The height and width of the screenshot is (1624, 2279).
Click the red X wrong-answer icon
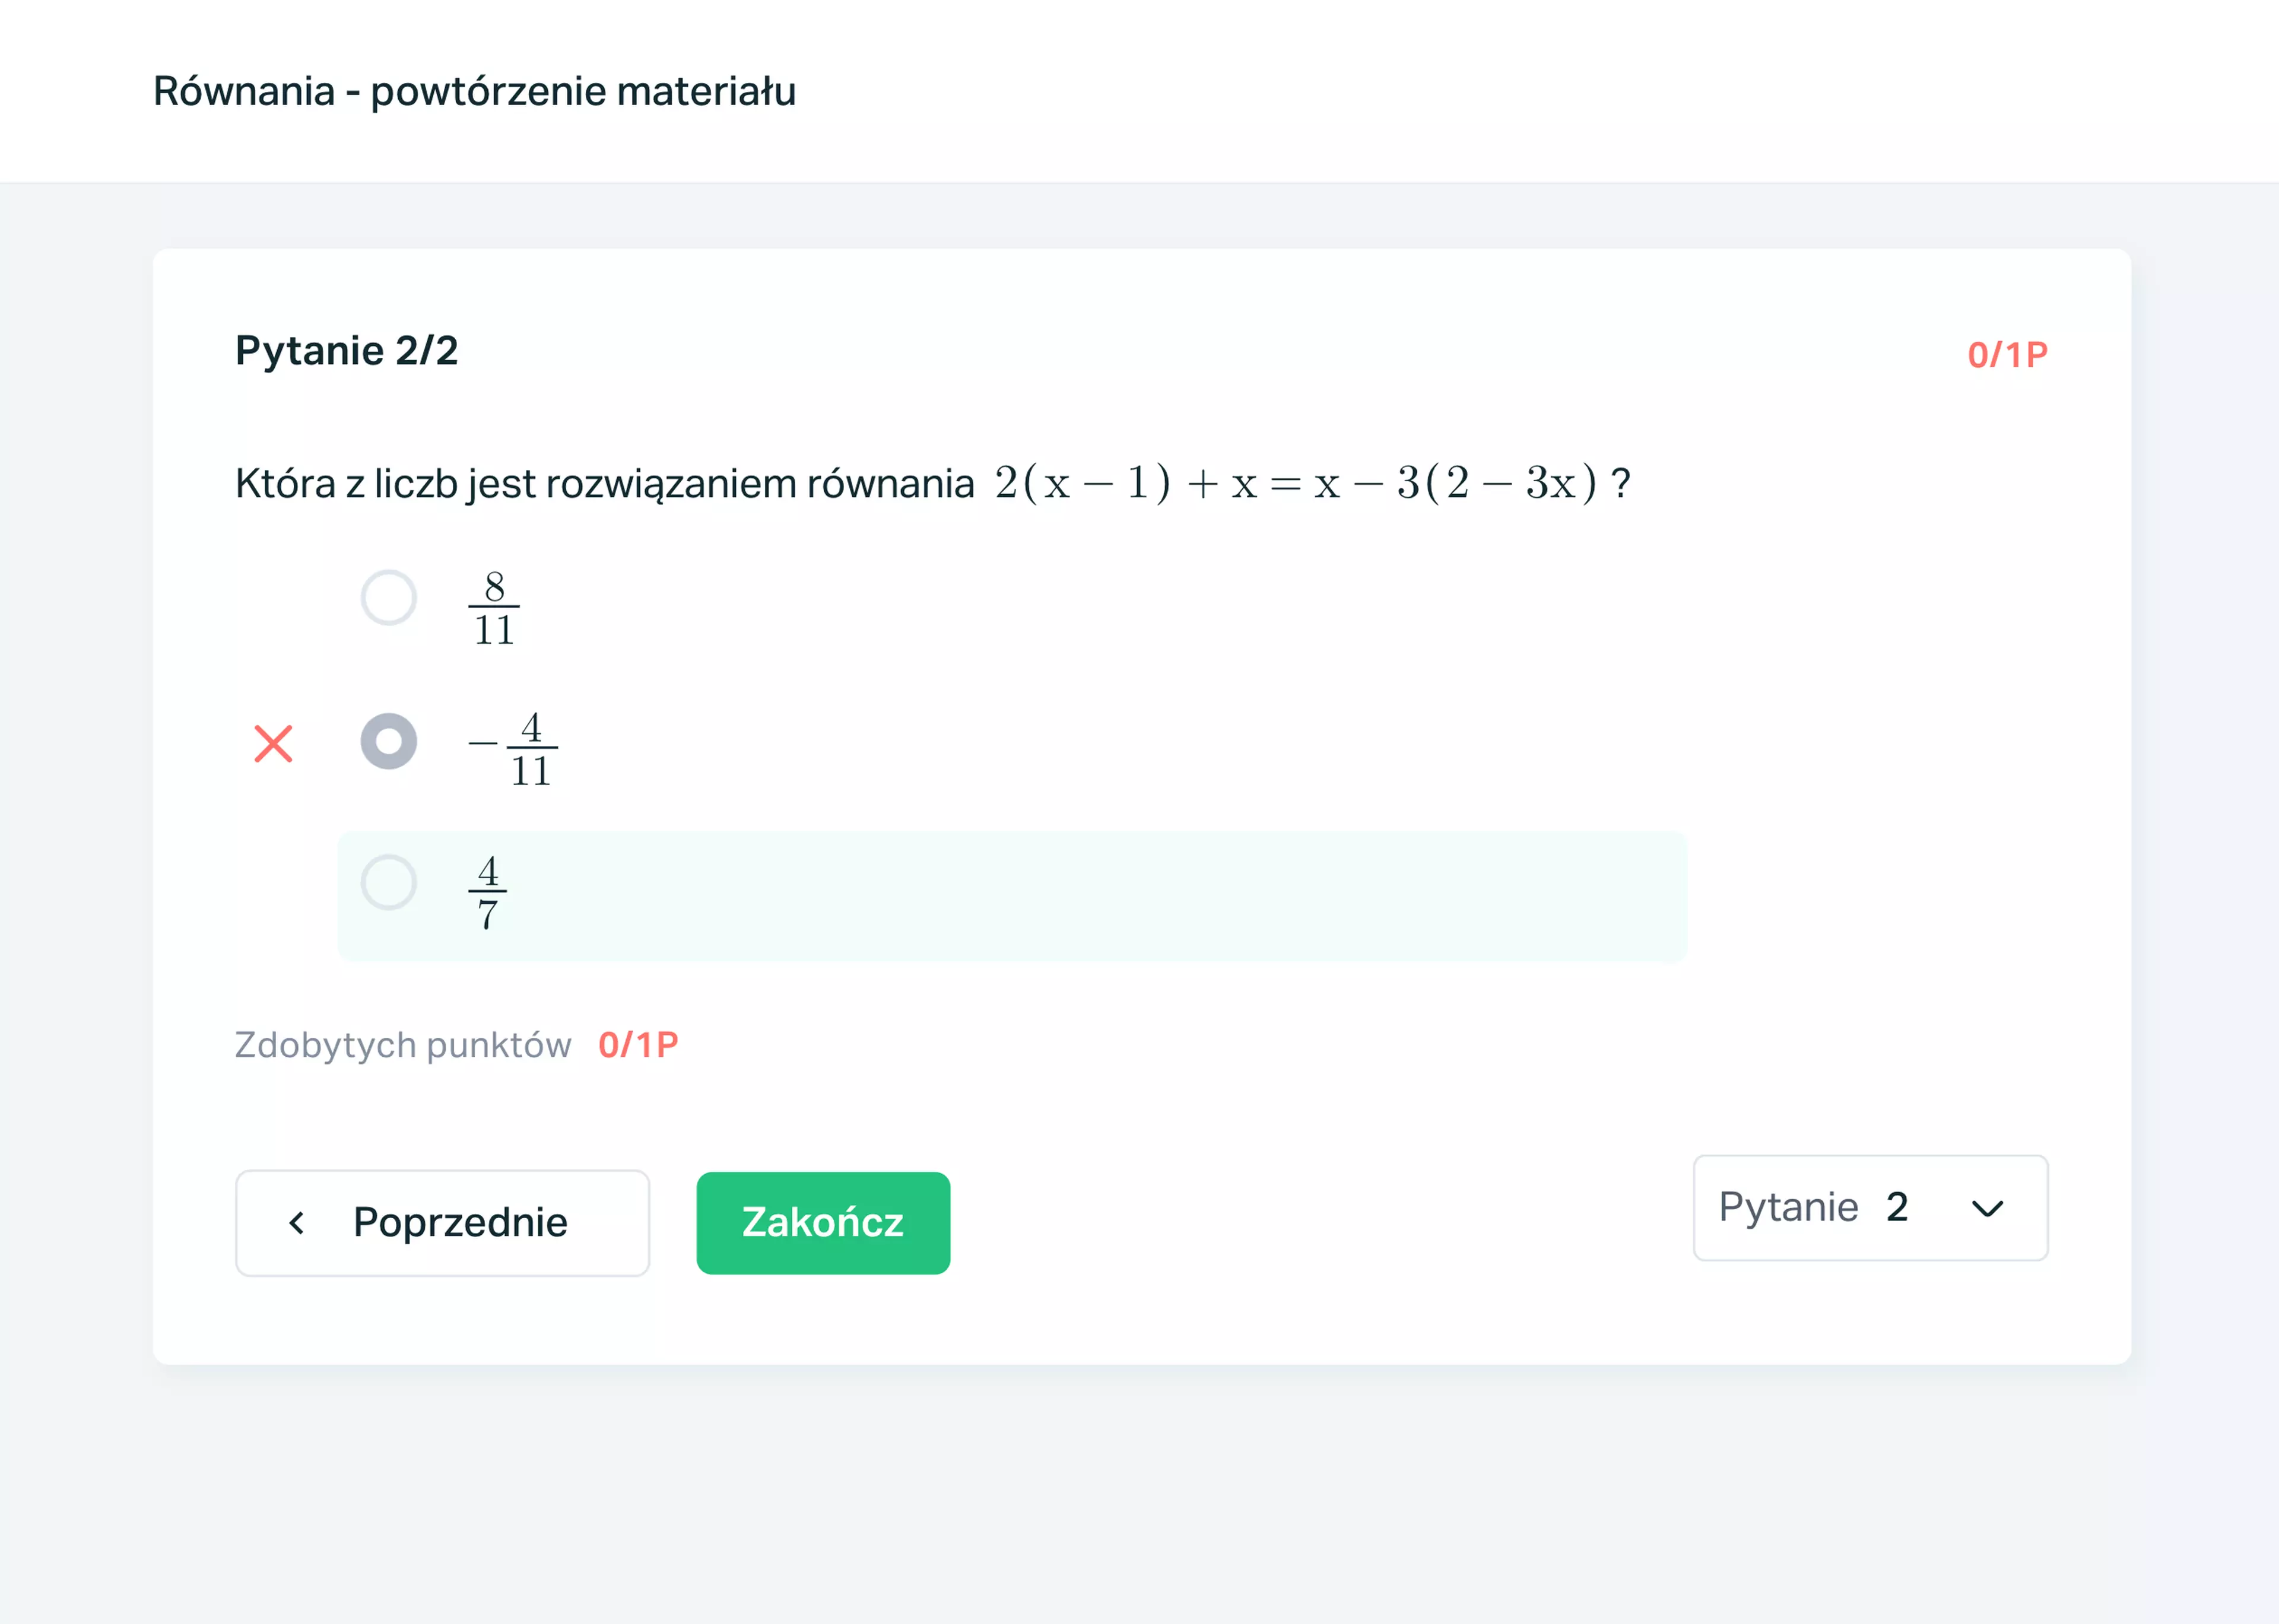pos(273,744)
